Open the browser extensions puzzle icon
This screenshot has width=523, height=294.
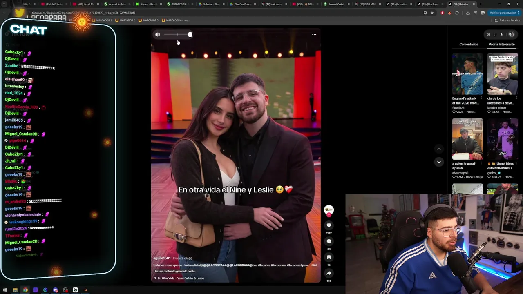(x=457, y=13)
